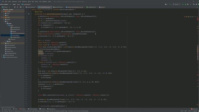Run with coverage icon
Screen dimensions: 199x112
188,4
